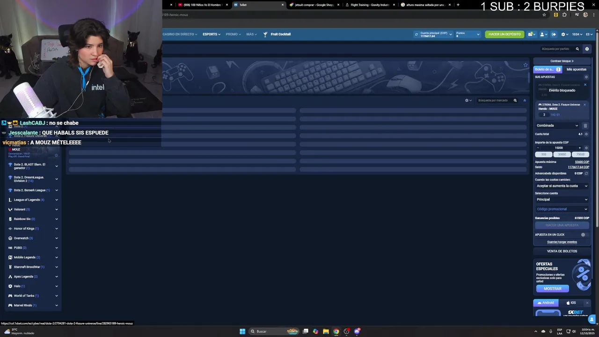Image resolution: width=599 pixels, height=337 pixels.
Task: Click the World of Tanks gamepad icon
Action: 10,296
